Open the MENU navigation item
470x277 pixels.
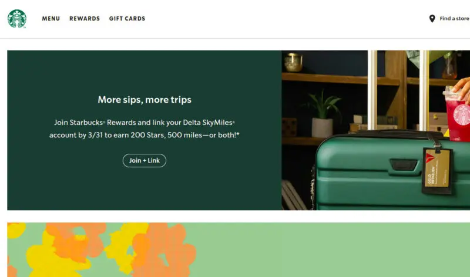[x=51, y=19]
